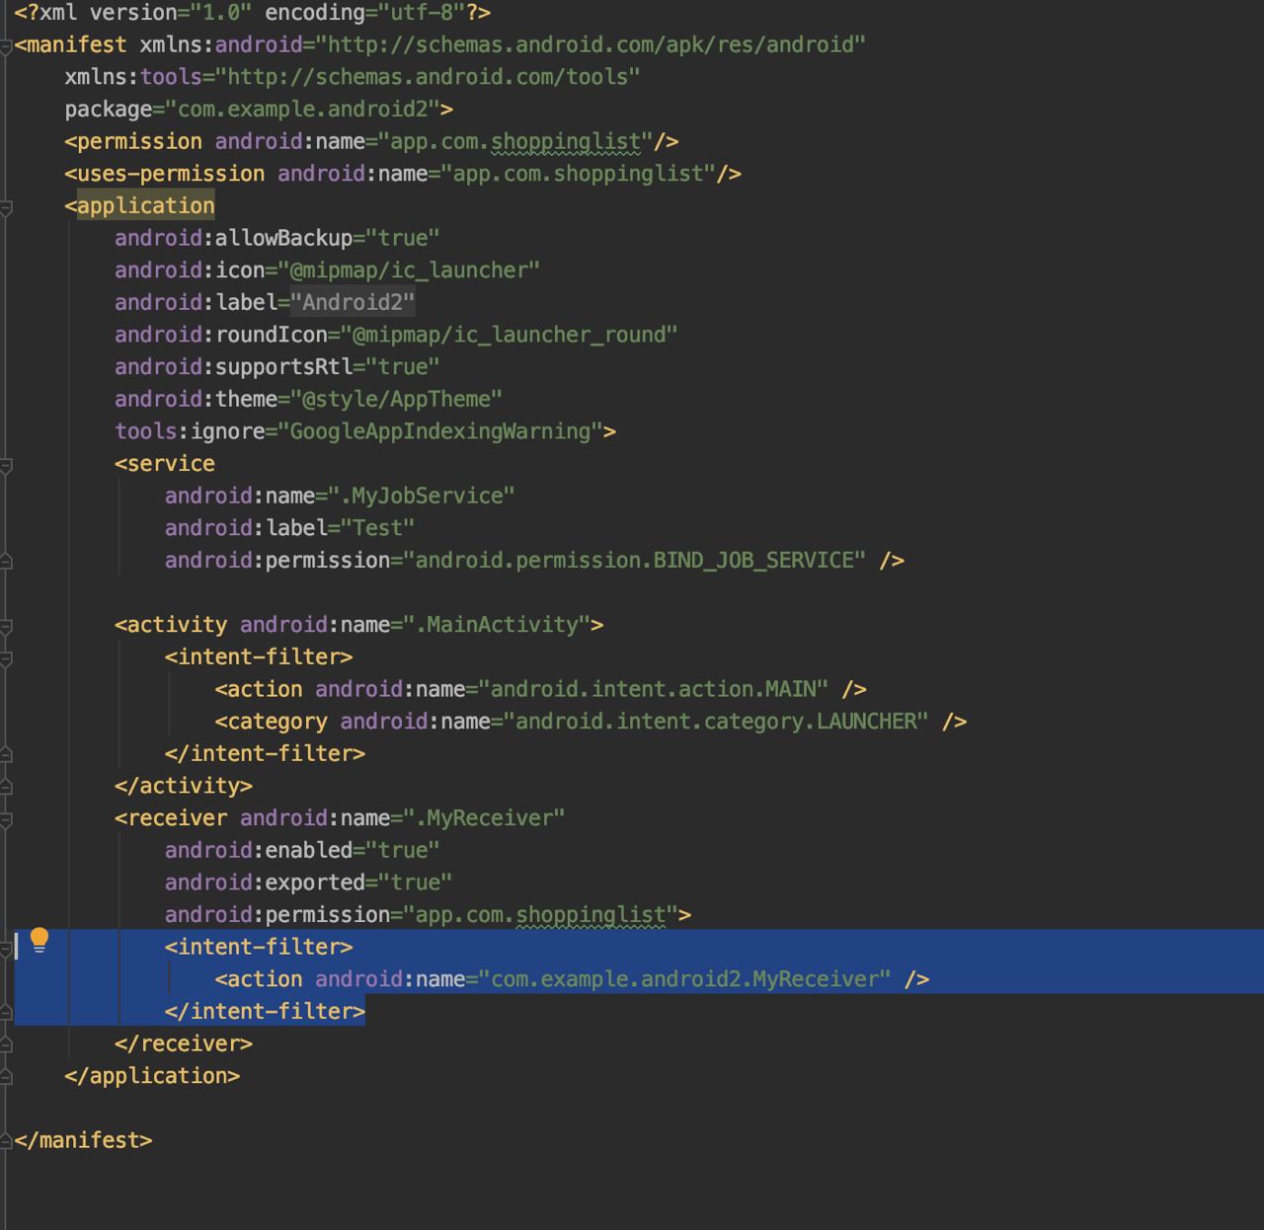Screen dimensions: 1264x1230
Task: Click the receiver's app.com.shoppinglist permission value
Action: point(541,915)
